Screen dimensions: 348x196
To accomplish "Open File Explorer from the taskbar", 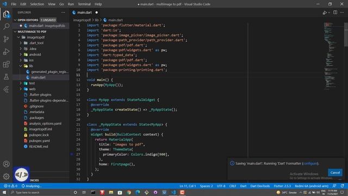I will click(111, 192).
